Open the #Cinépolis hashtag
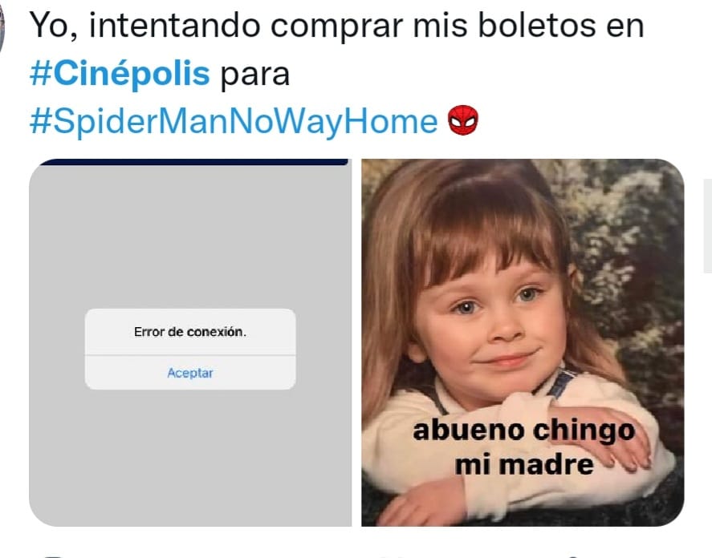The height and width of the screenshot is (558, 712). (x=120, y=74)
